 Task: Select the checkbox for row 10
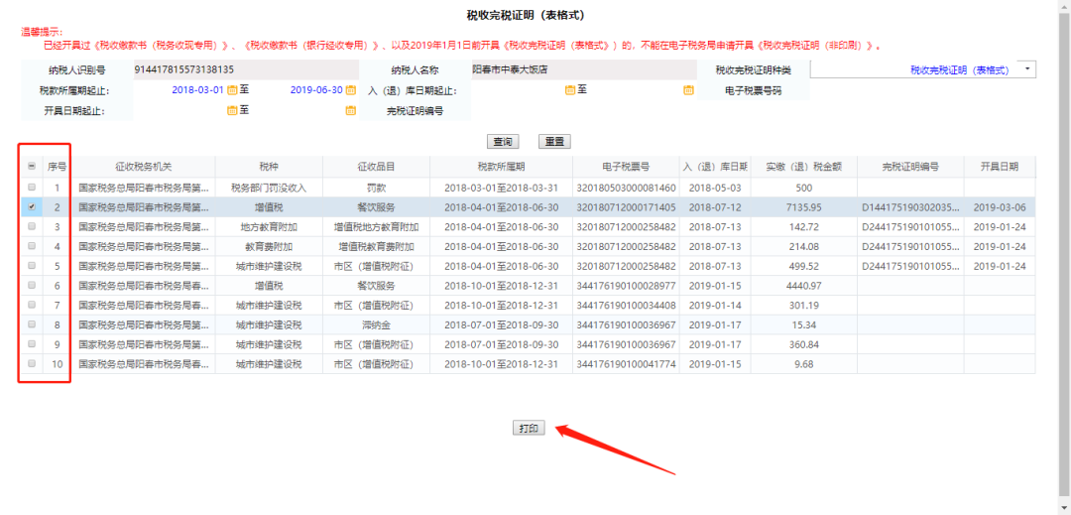tap(32, 364)
